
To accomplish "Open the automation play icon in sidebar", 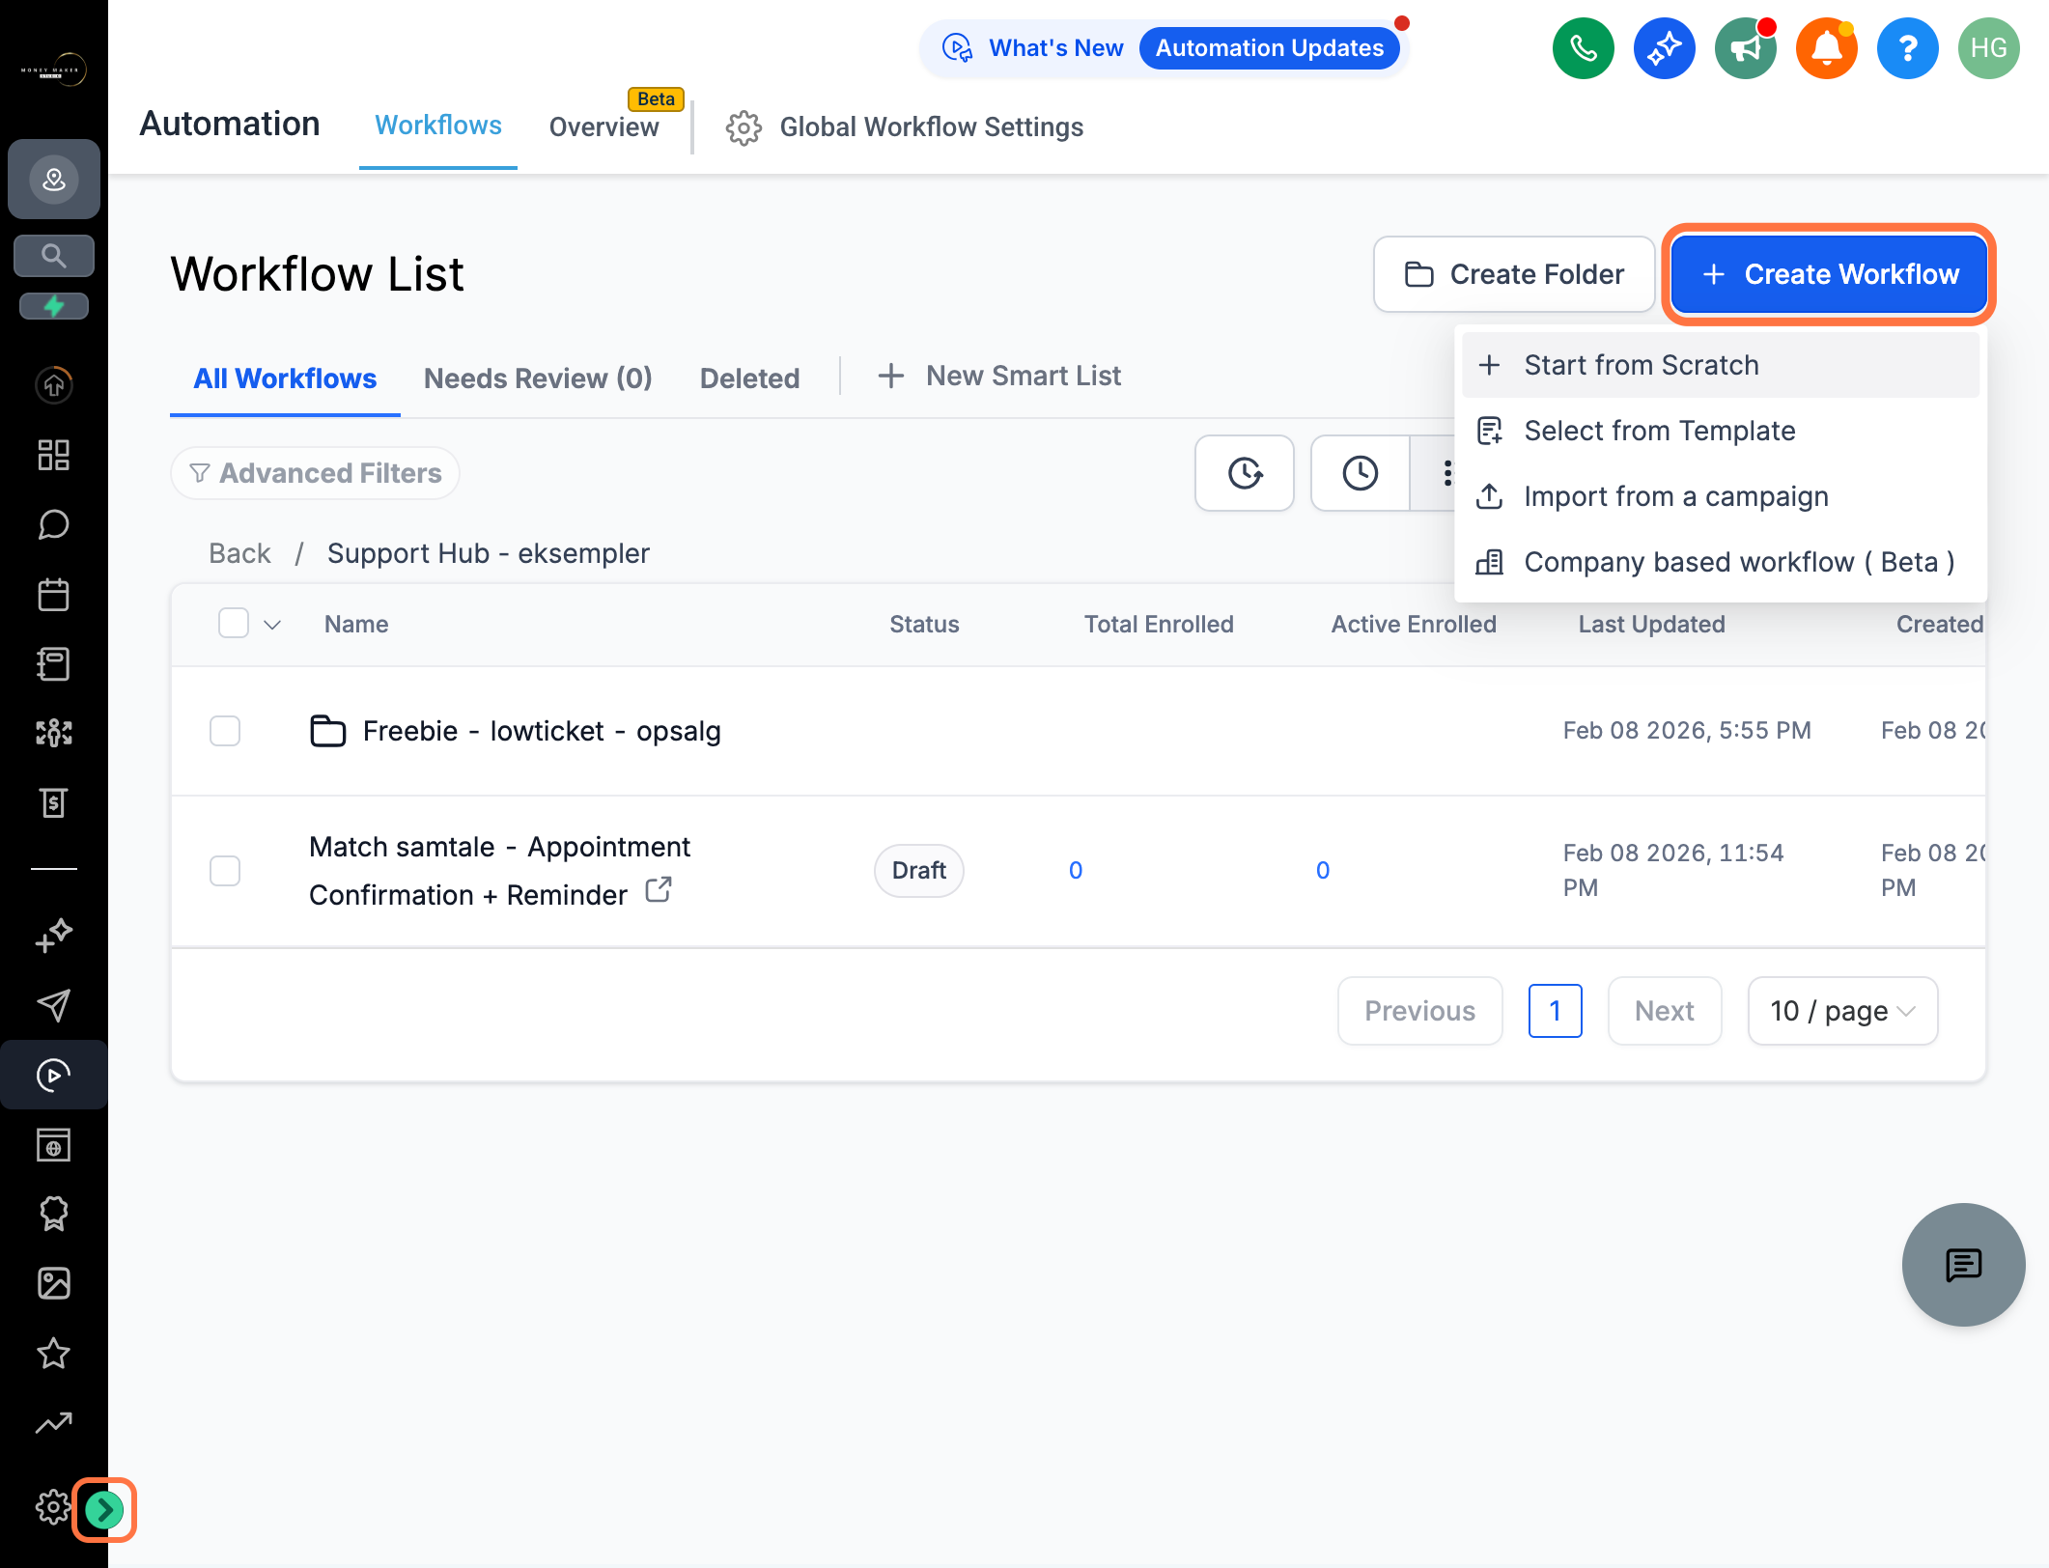I will [x=54, y=1075].
